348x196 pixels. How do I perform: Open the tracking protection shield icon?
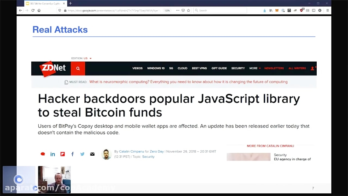coord(60,10)
